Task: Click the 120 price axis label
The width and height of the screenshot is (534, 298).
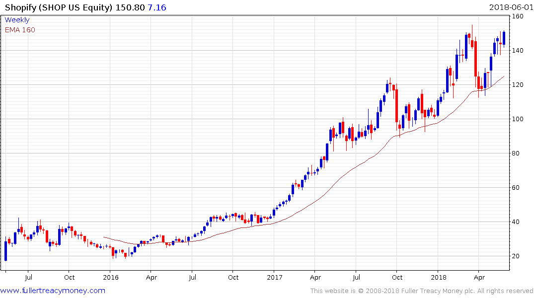Action: tap(518, 85)
